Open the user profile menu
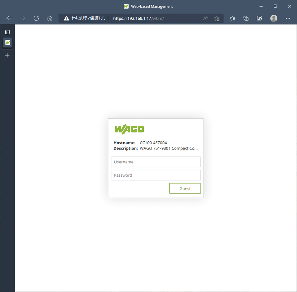This screenshot has width=297, height=292. [274, 18]
